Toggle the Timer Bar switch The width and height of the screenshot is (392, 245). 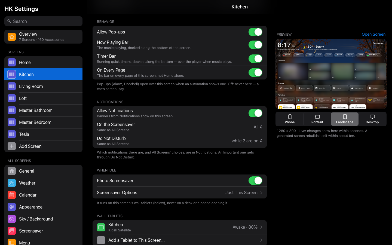255,59
